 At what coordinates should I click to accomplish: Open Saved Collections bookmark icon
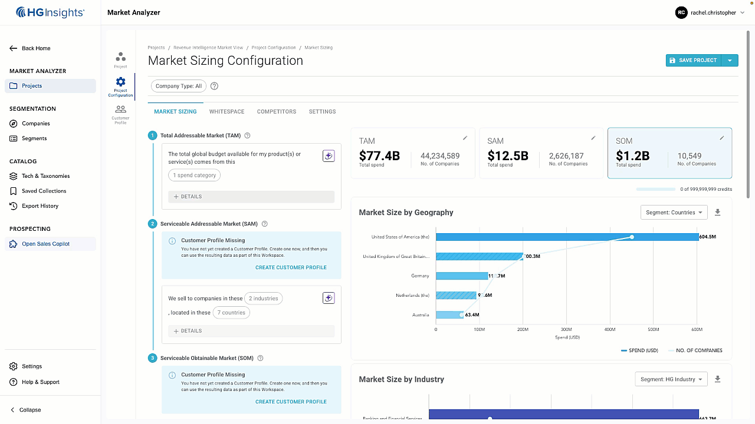[x=14, y=191]
